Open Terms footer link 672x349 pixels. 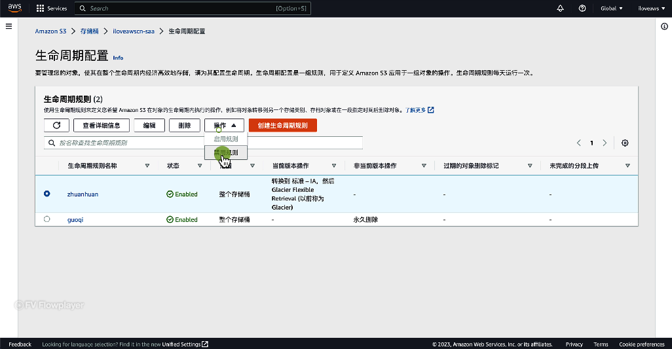tap(601, 344)
